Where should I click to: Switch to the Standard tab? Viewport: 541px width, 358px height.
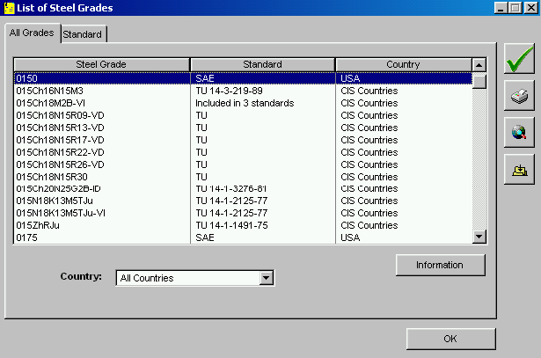83,34
